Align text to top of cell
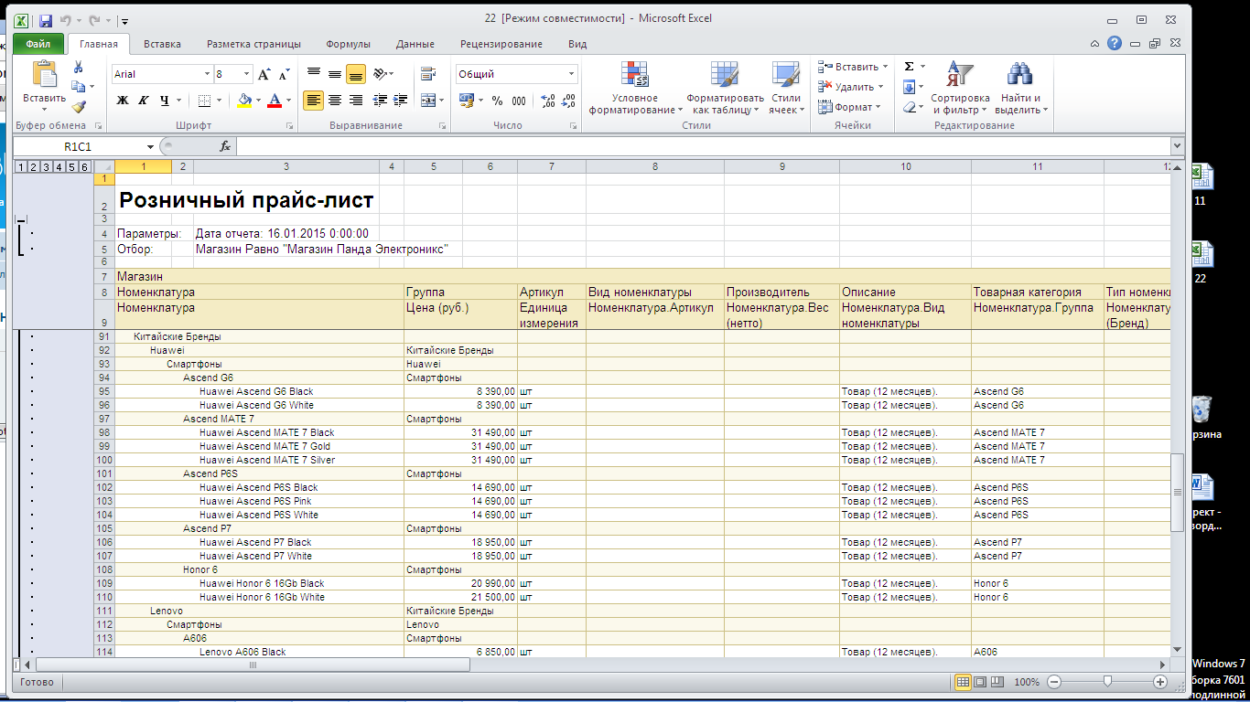This screenshot has height=702, width=1250. pos(314,73)
